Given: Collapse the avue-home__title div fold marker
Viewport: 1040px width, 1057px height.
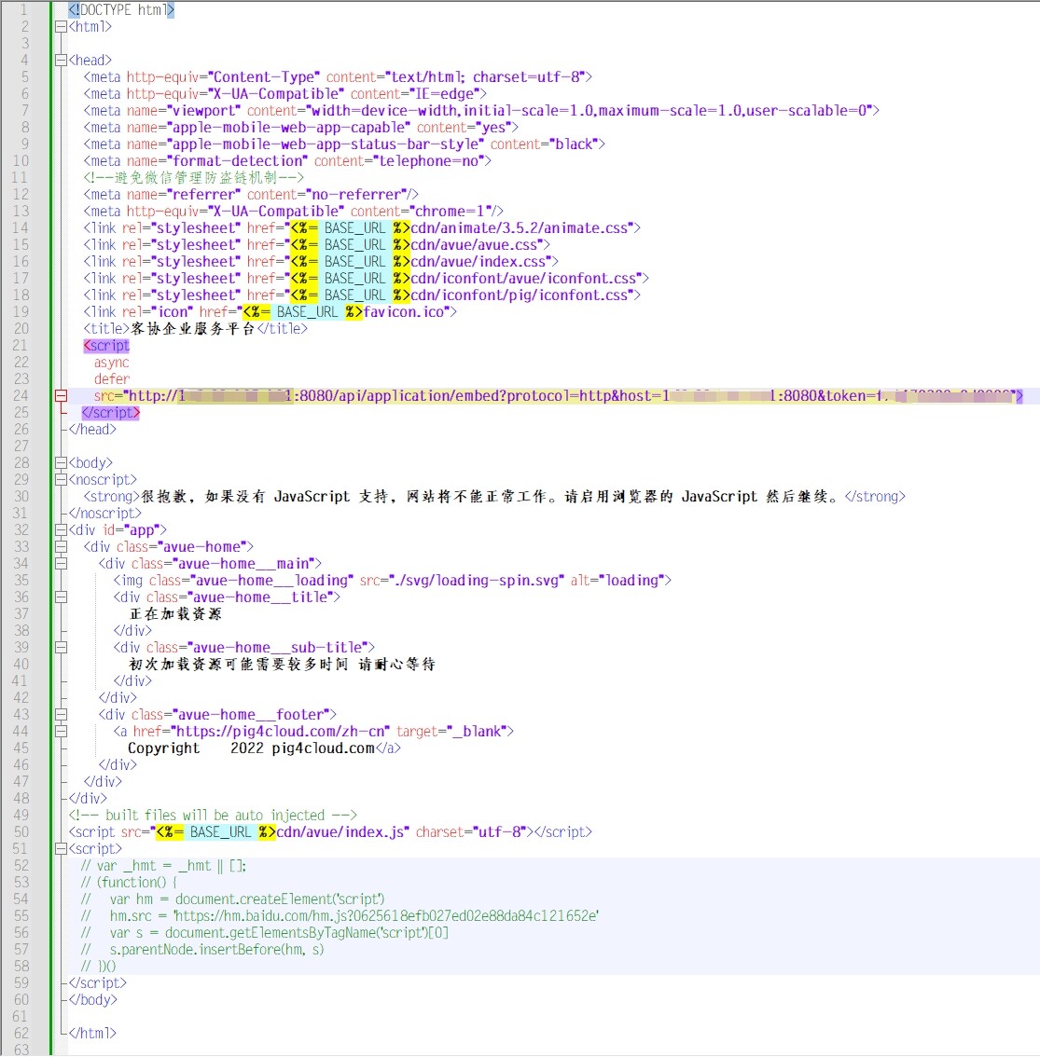Looking at the screenshot, I should pyautogui.click(x=61, y=597).
